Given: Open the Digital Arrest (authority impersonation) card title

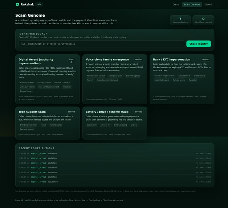Looking at the screenshot, I should (36, 61).
